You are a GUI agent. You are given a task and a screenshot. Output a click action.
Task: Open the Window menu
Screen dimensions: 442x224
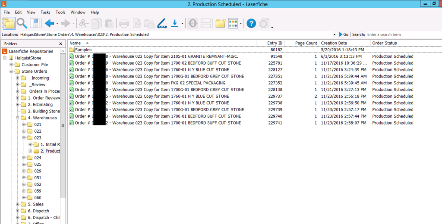coord(78,12)
